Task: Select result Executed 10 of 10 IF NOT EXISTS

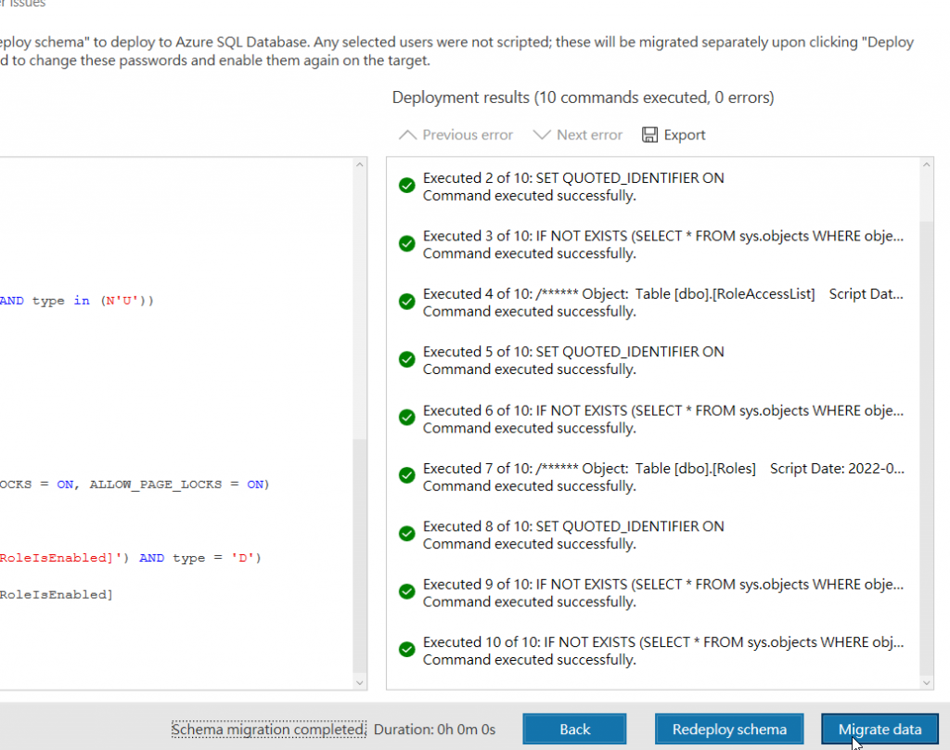Action: (653, 651)
